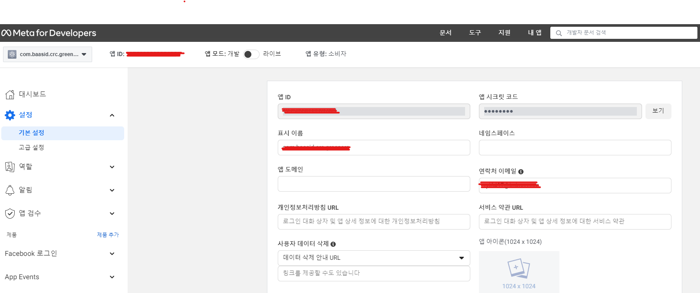The height and width of the screenshot is (293, 700).
Task: Expand the 역할 sidebar section
Action: 112,167
